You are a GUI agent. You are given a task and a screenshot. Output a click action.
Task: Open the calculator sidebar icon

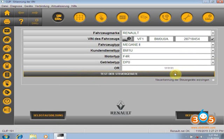7,66
